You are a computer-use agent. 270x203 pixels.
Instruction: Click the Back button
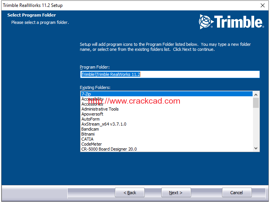click(x=130, y=193)
